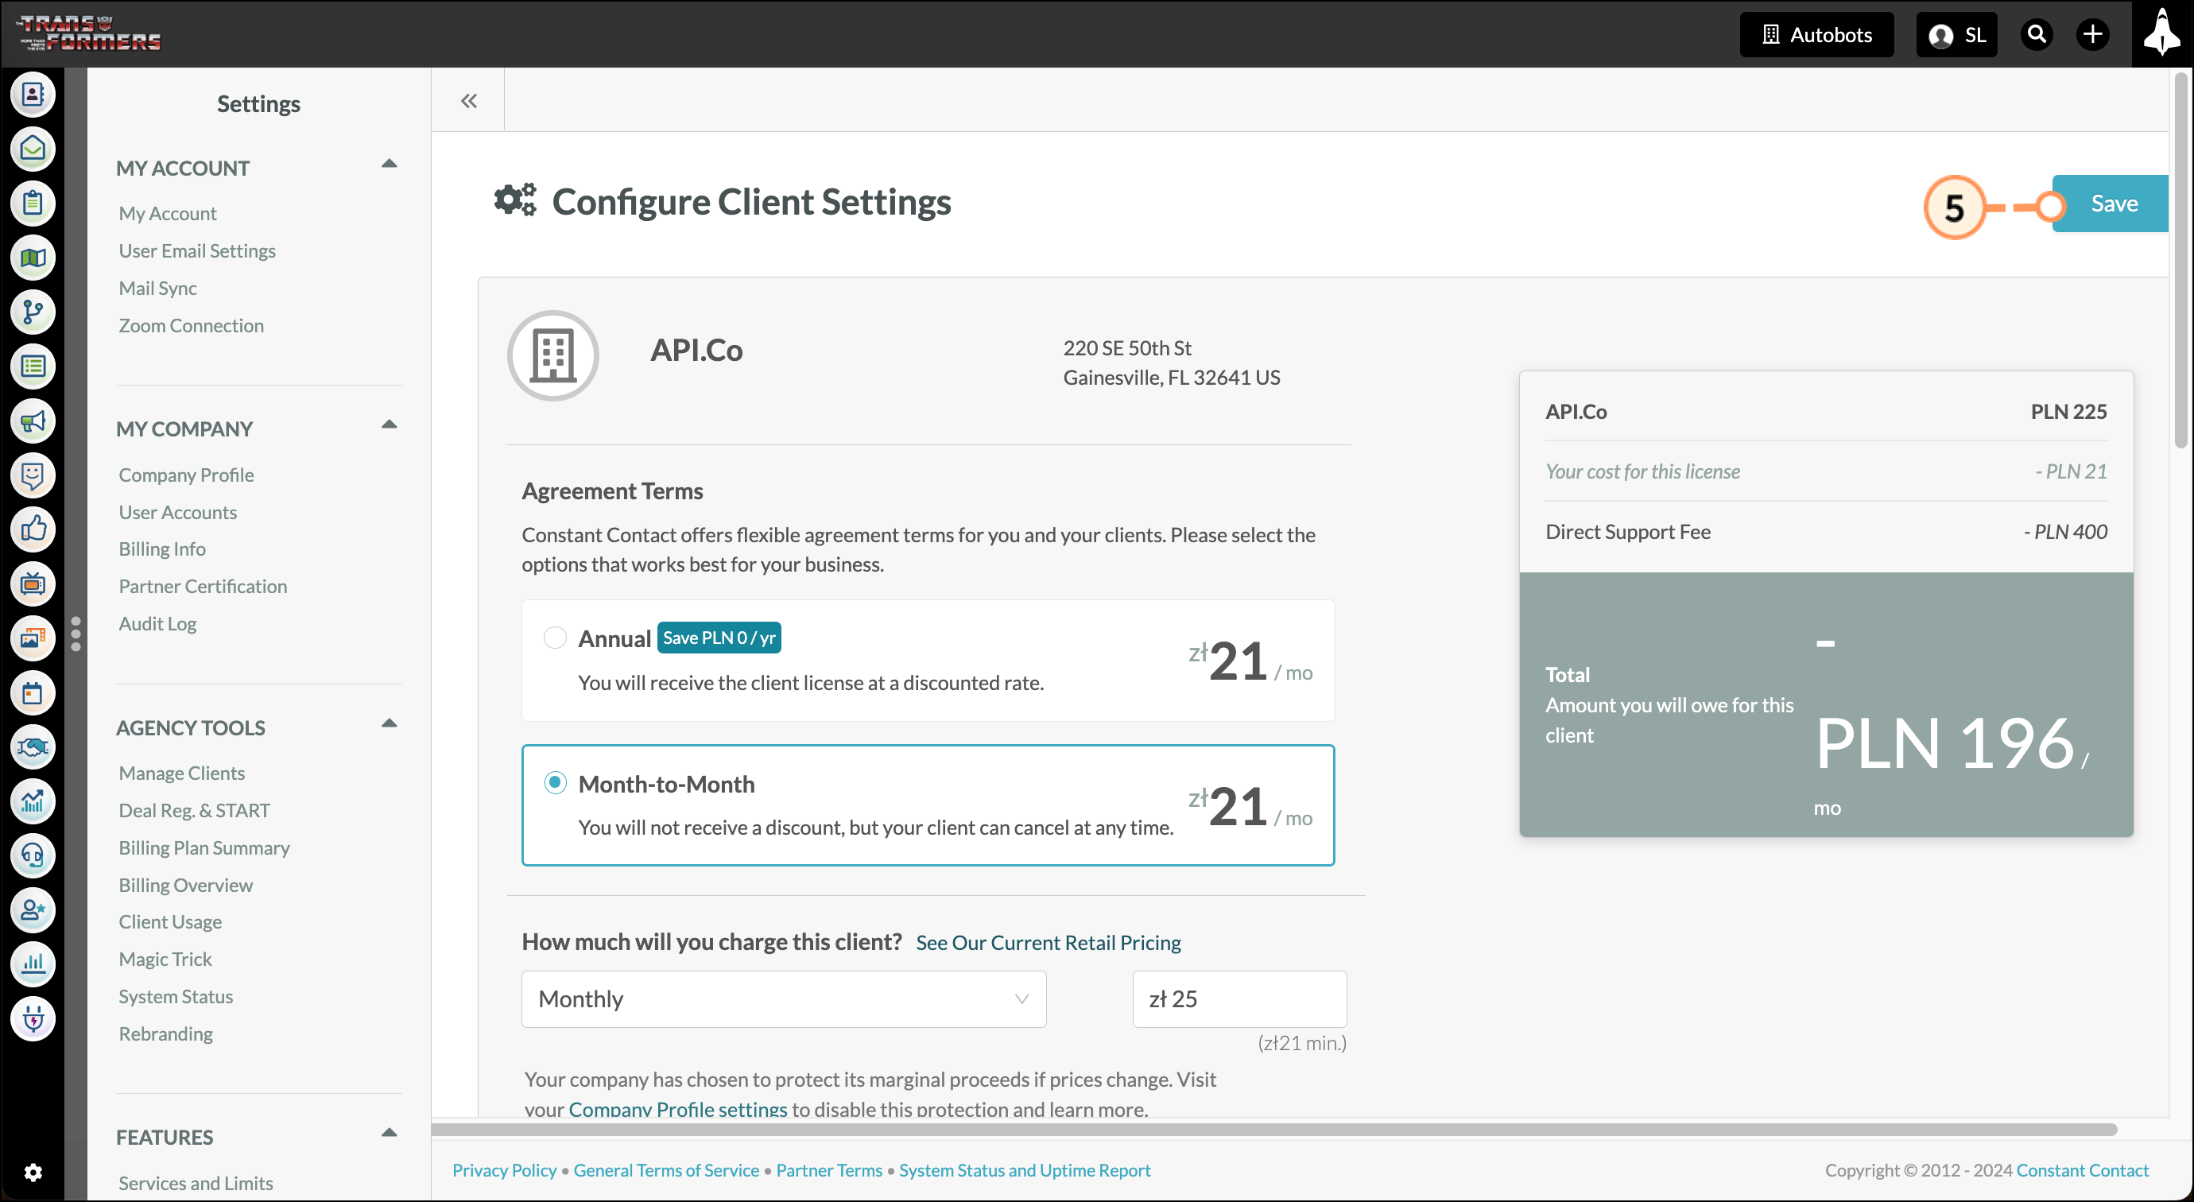Click the megaphone campaigns sidebar icon
The height and width of the screenshot is (1202, 2194).
click(33, 421)
